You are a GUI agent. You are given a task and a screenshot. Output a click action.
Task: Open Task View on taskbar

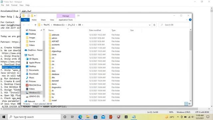(72, 117)
